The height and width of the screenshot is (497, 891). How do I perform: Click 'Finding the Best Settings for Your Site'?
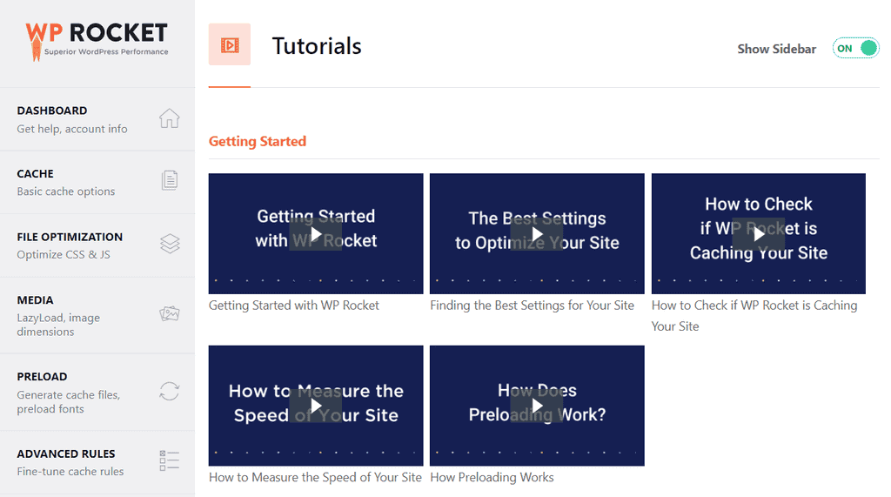coord(532,306)
